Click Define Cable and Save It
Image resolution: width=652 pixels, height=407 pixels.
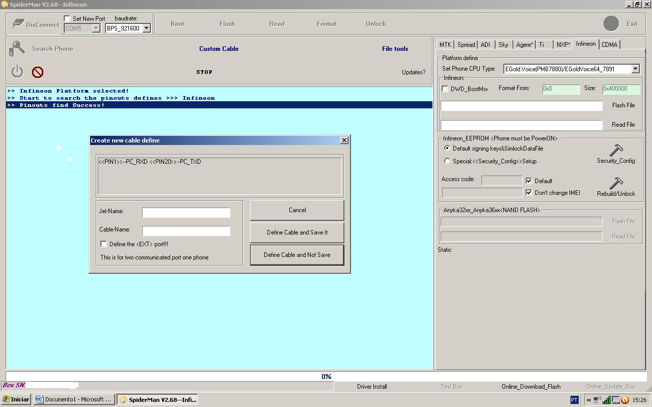click(297, 232)
